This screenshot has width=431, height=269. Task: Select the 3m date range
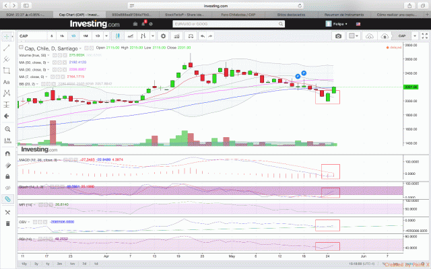59,264
